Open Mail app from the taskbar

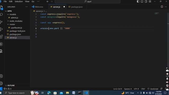61,93
